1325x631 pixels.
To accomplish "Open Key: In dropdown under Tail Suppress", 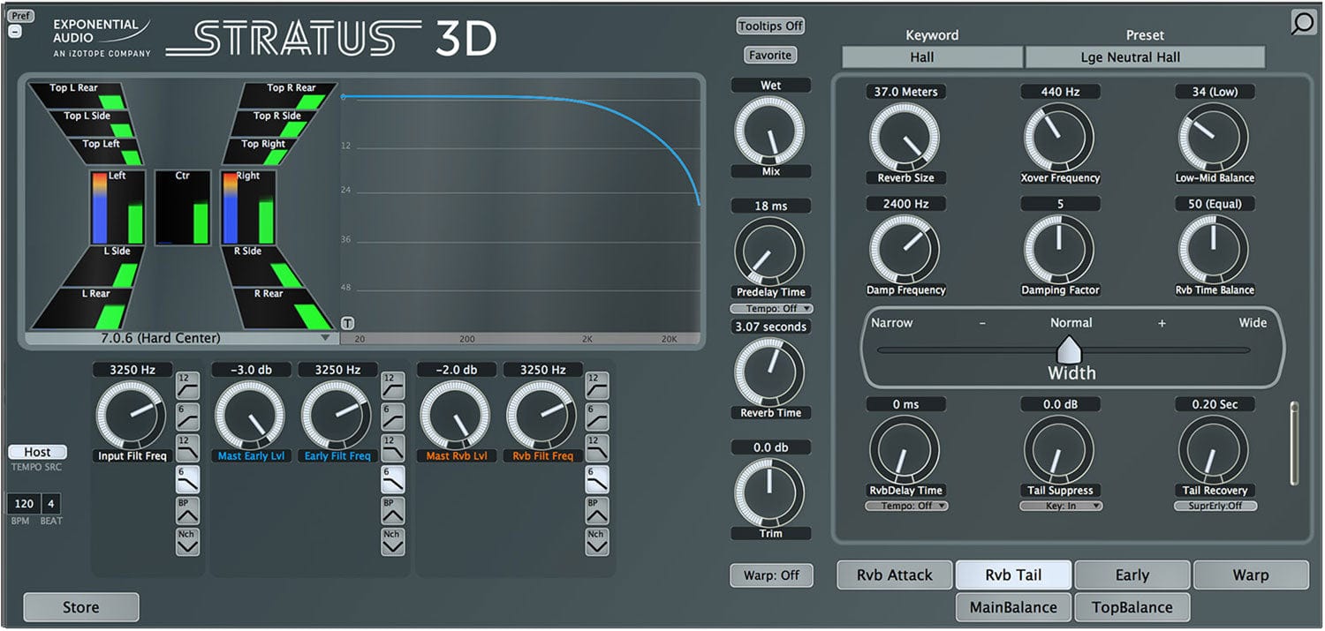I will tap(1061, 506).
